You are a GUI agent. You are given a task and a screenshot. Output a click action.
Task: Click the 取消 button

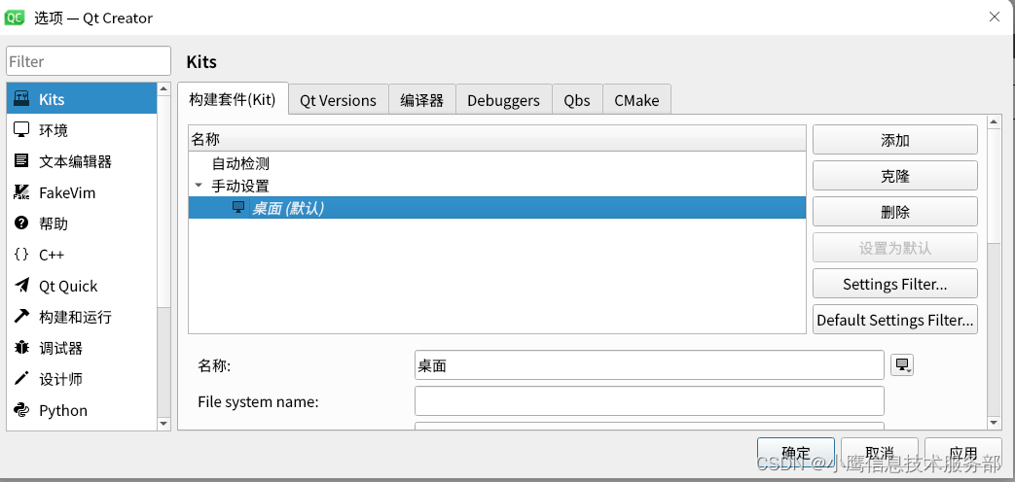[x=880, y=452]
